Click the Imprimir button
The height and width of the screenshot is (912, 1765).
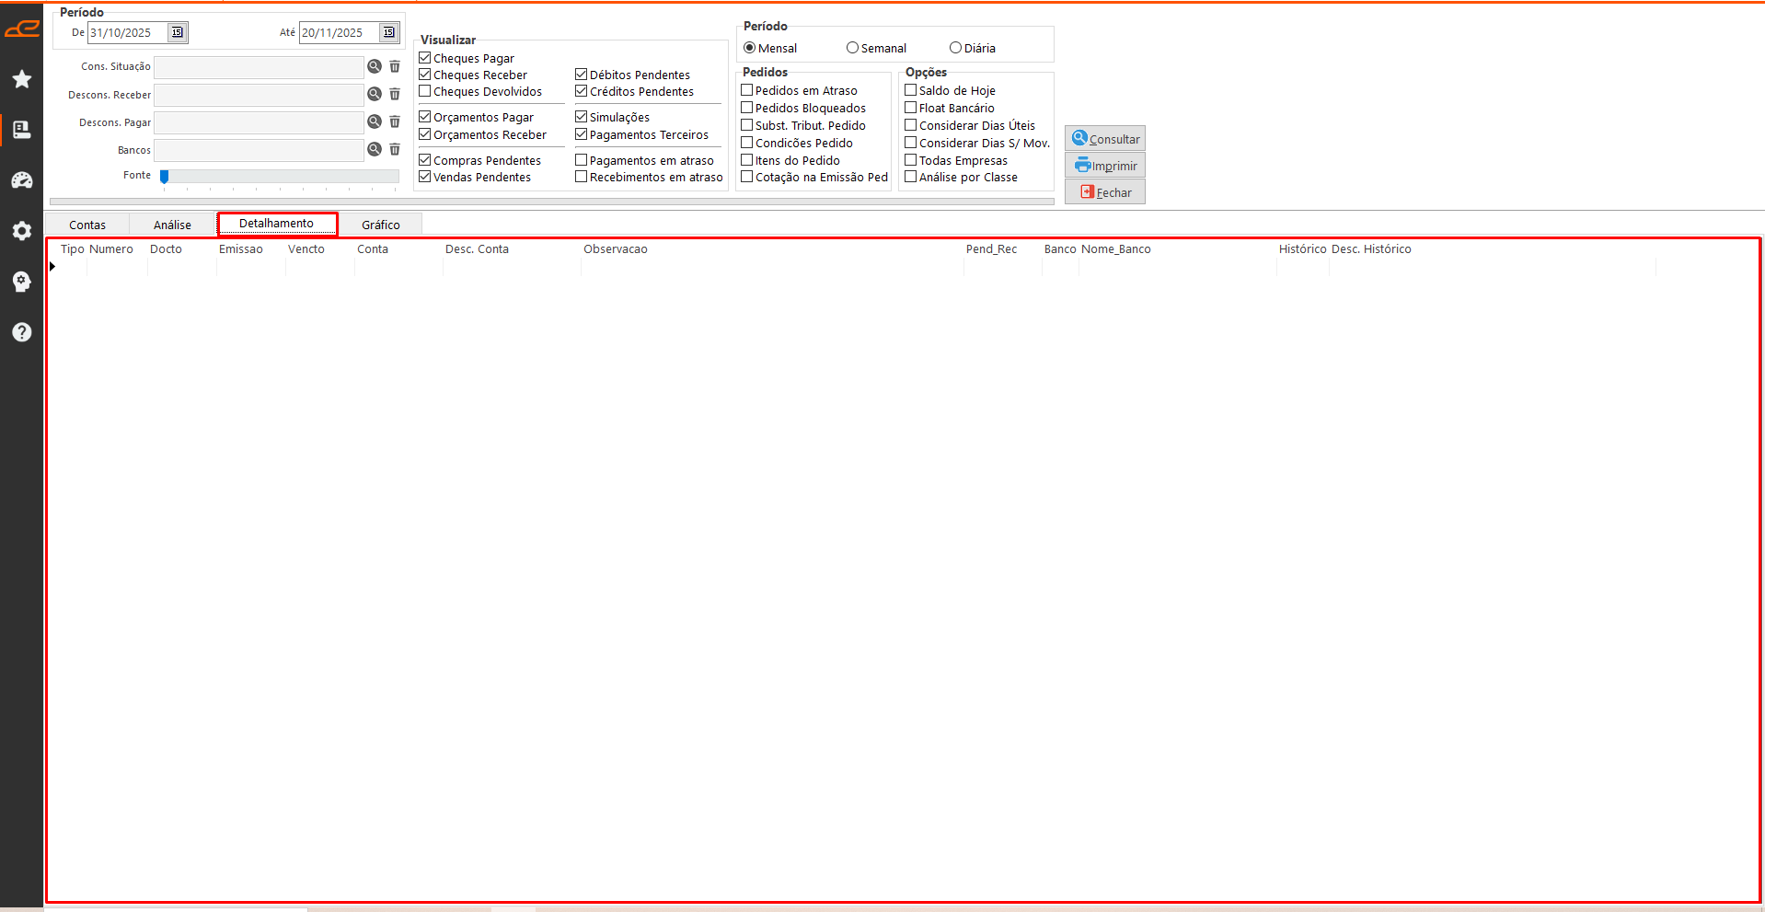[1105, 166]
